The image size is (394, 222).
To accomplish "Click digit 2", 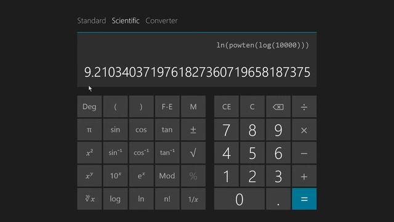I will [x=252, y=176].
